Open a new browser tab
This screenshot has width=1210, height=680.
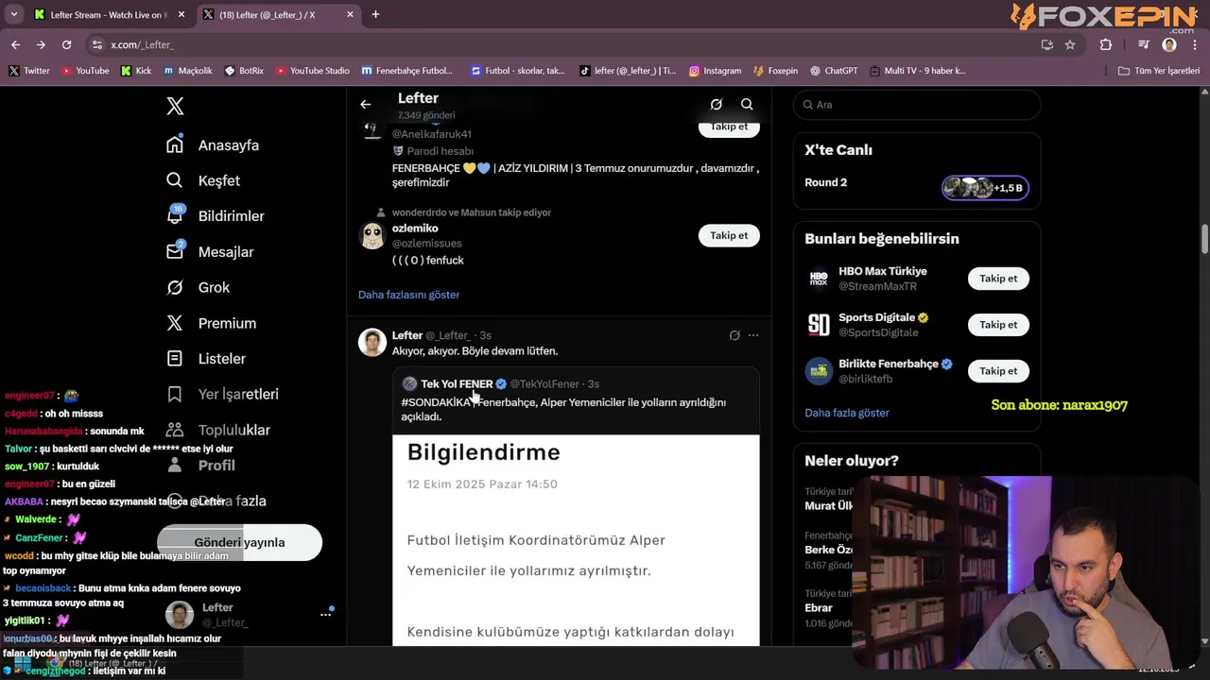pyautogui.click(x=375, y=15)
